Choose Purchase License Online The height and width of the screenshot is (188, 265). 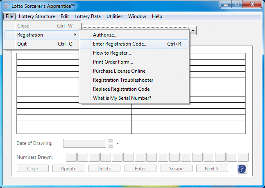tap(119, 71)
